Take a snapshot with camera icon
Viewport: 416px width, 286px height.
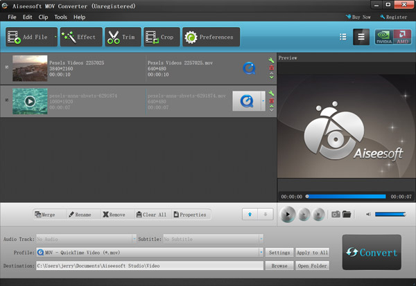[x=336, y=214]
